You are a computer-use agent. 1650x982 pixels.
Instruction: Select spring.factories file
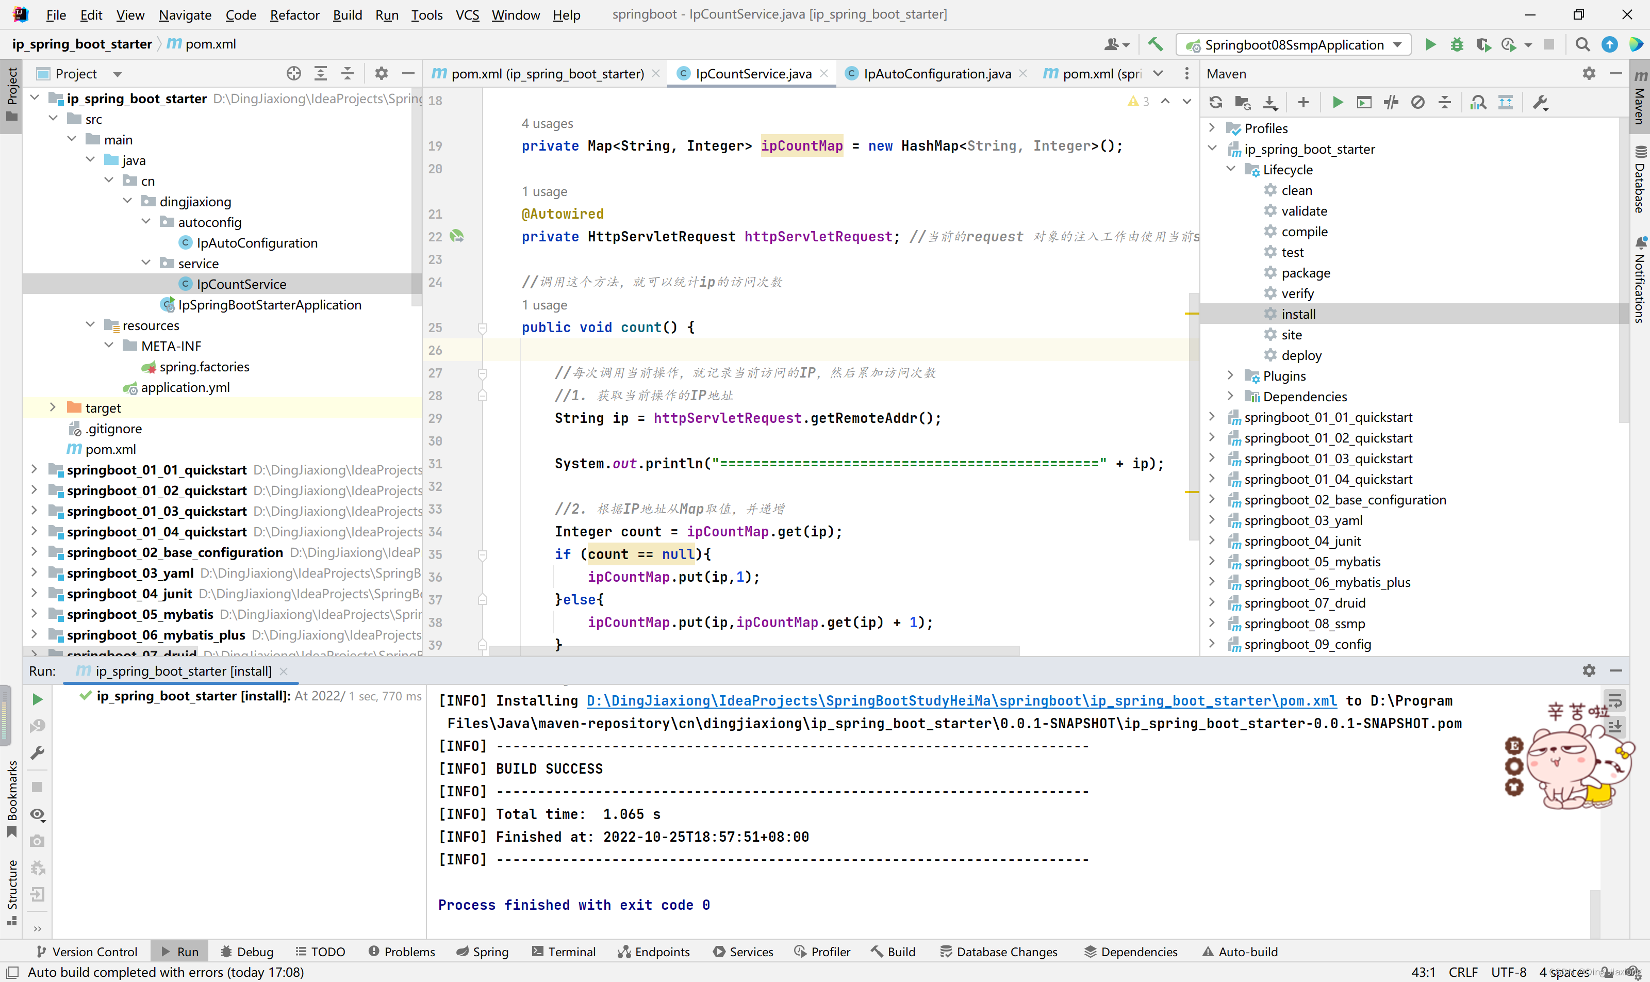(x=204, y=367)
